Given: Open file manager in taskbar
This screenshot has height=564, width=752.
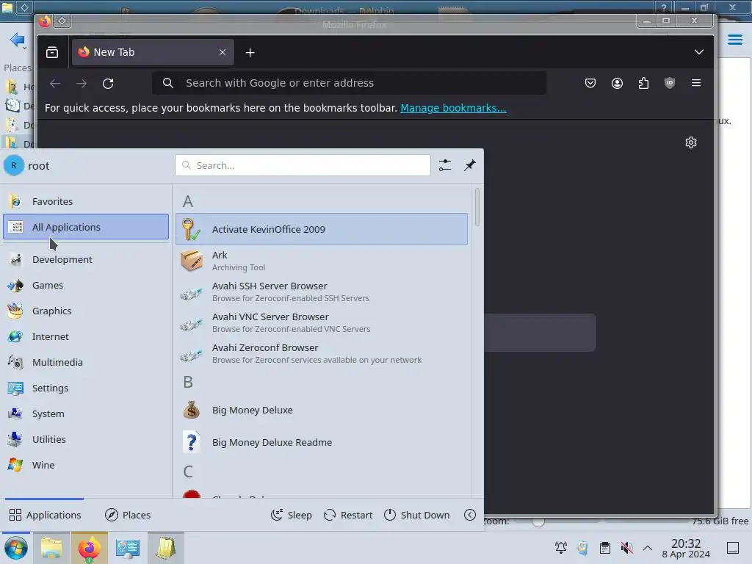Looking at the screenshot, I should tap(51, 548).
